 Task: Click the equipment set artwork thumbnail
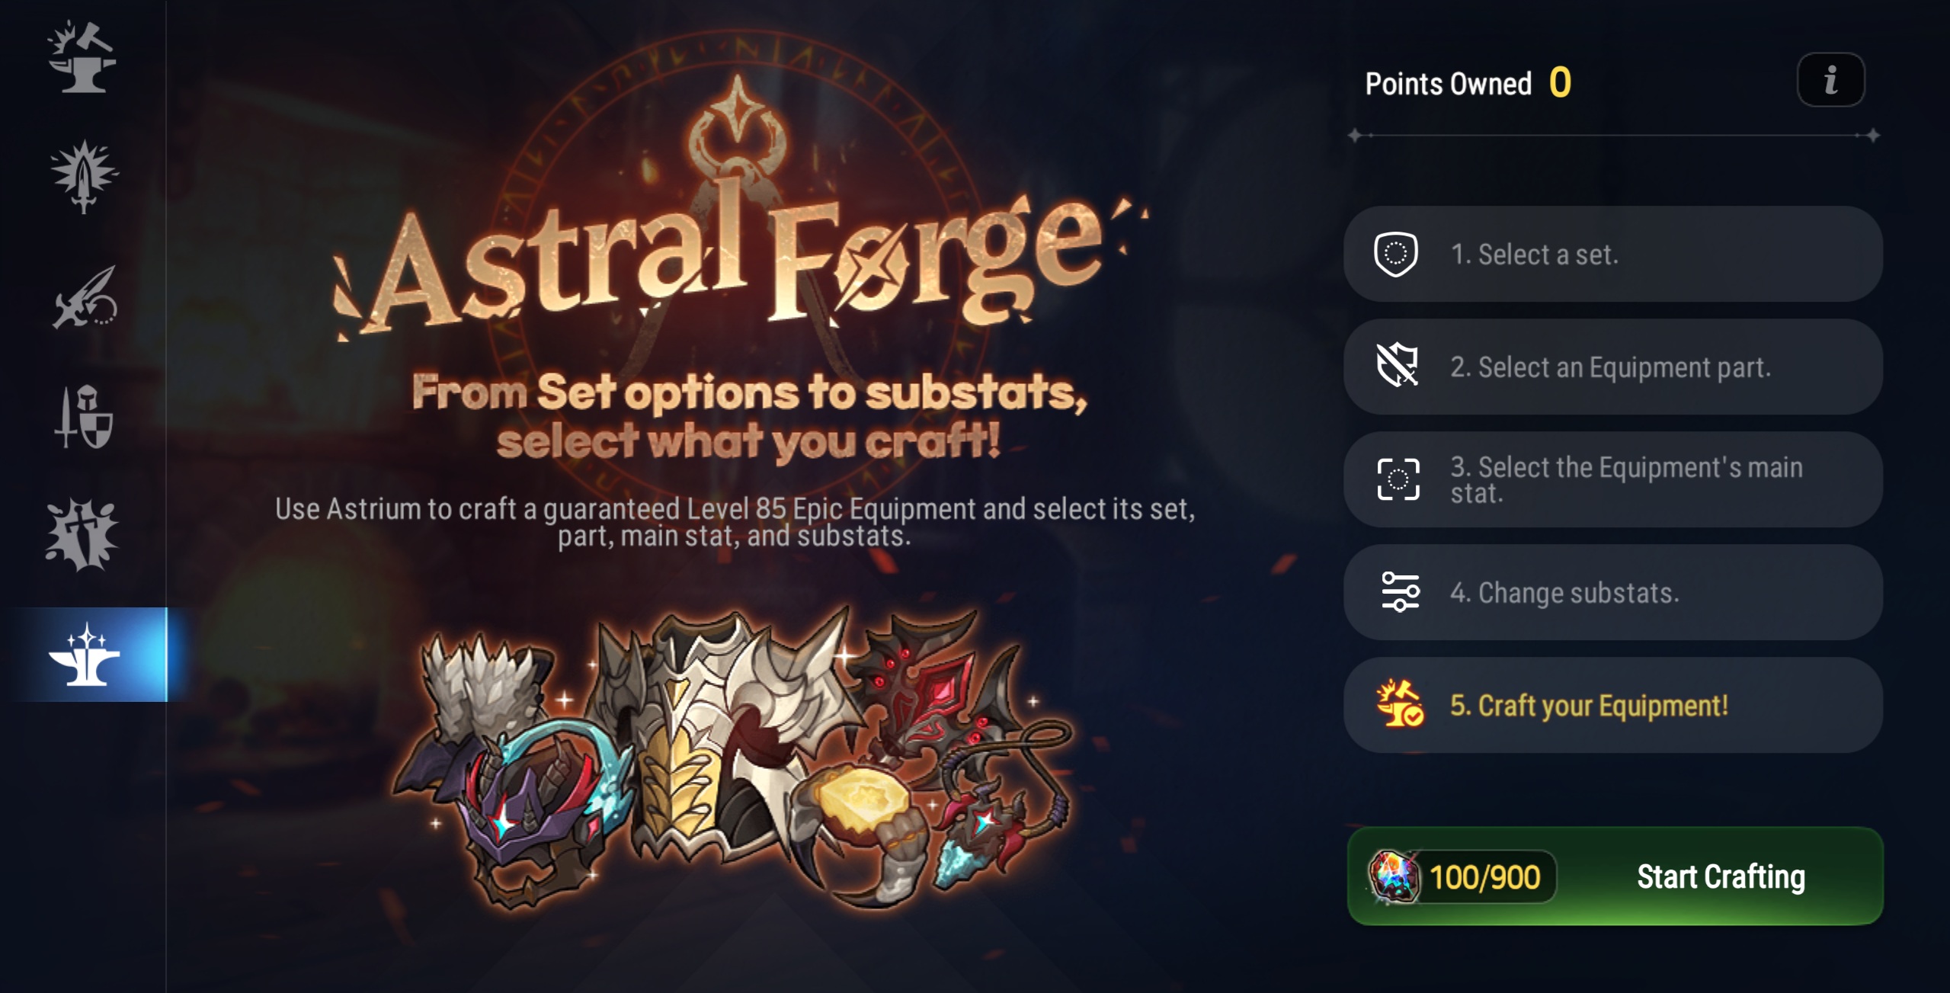pos(732,758)
